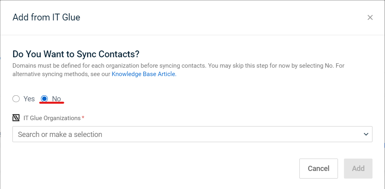Click the blue dot of the selected radio

[45, 99]
